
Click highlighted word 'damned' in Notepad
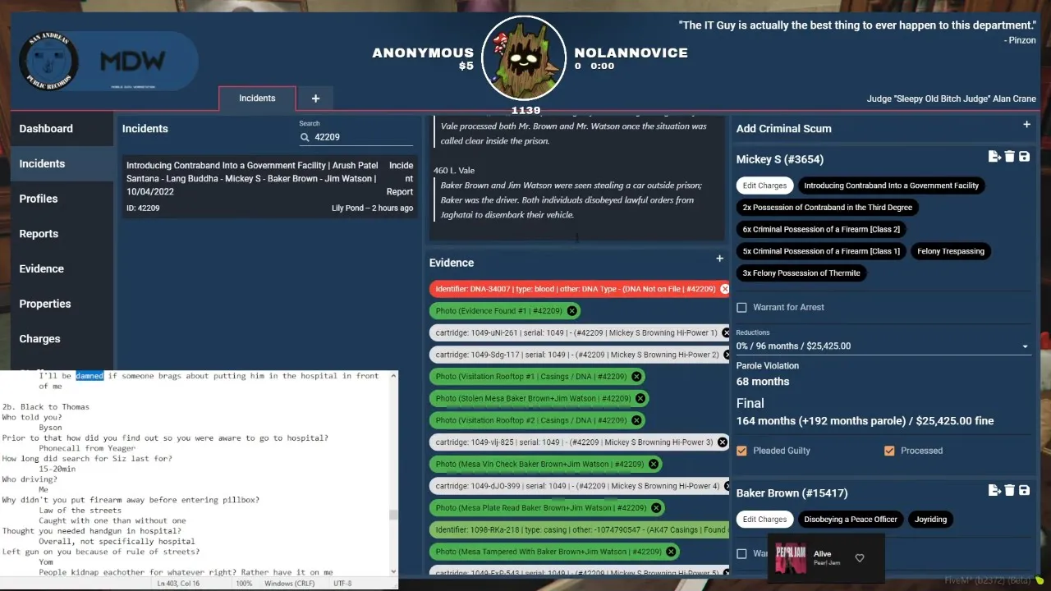tap(89, 376)
